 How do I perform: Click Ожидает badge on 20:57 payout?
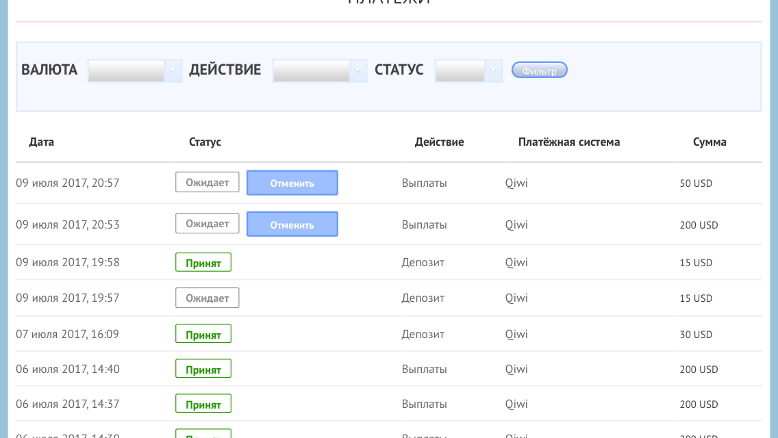point(207,182)
